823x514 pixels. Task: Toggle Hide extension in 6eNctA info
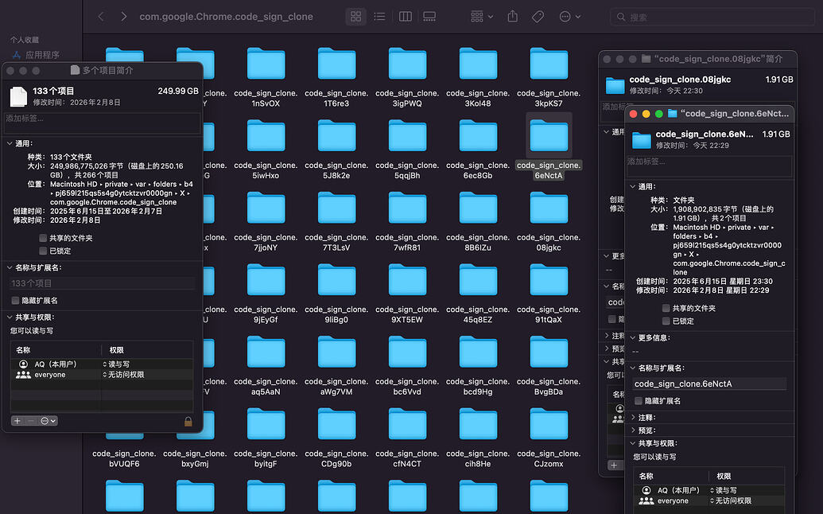(x=639, y=400)
